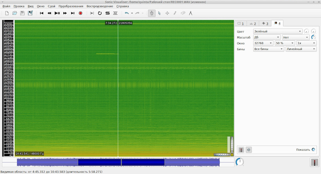Open the Бины dropdown showing Все бины
The width and height of the screenshot is (321, 174).
[268, 49]
